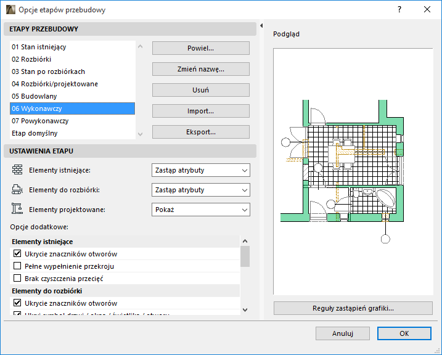
Task: Collapse the ETAPY PRZEBUDOWY section header
Action: (130, 29)
